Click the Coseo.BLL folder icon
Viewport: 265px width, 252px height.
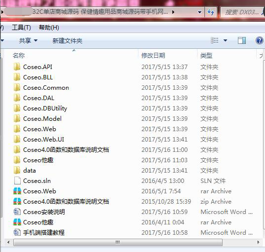(17, 77)
